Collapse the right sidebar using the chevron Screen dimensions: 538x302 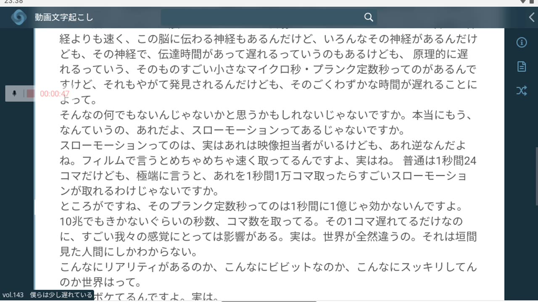point(532,17)
